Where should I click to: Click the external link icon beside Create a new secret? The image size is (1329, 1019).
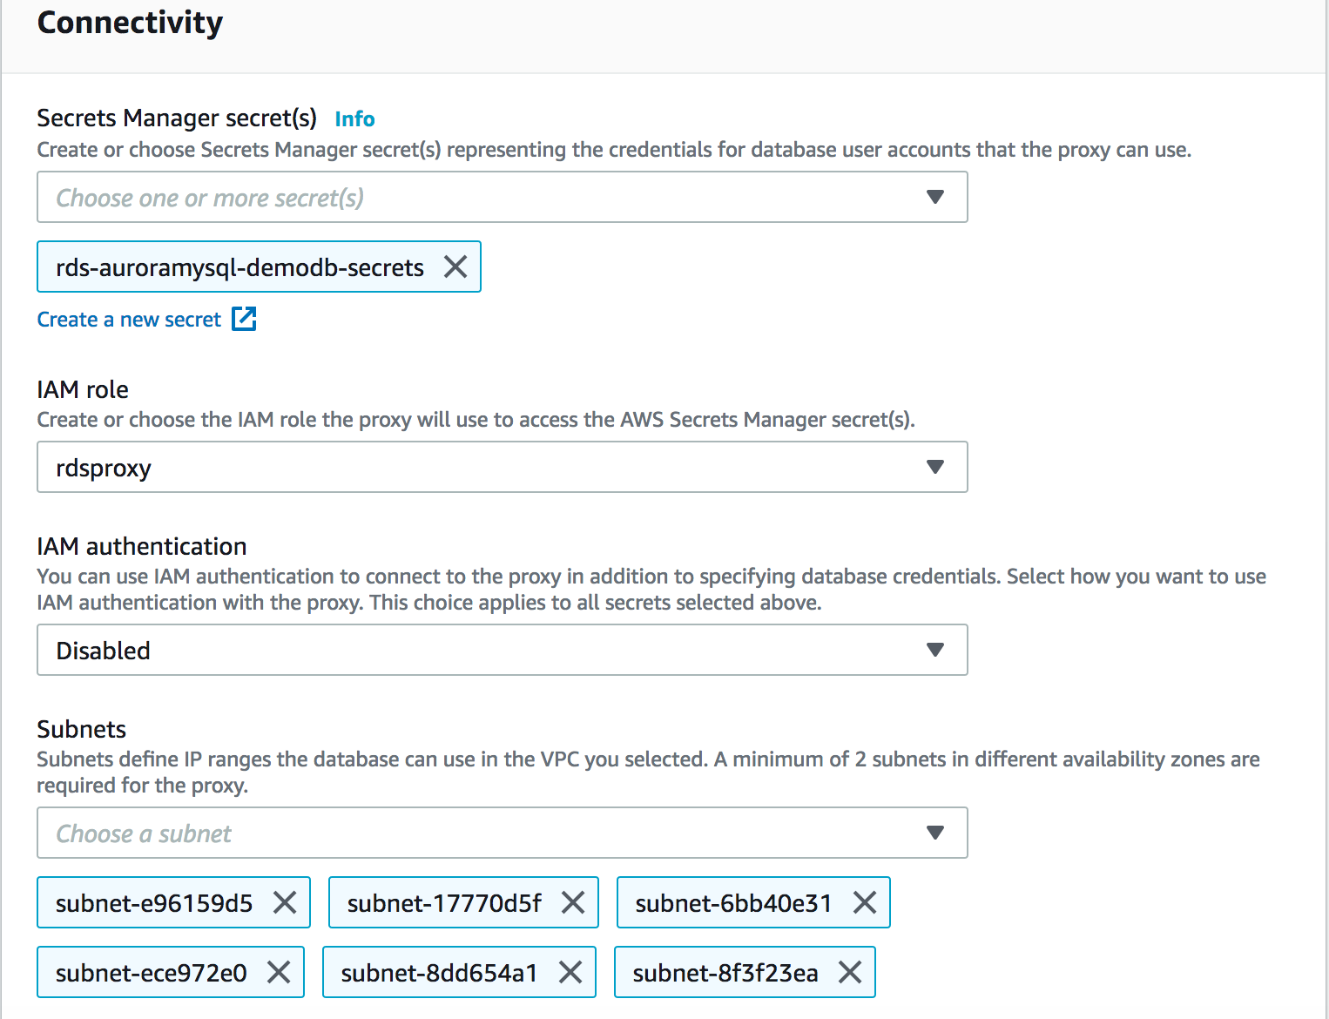[244, 319]
